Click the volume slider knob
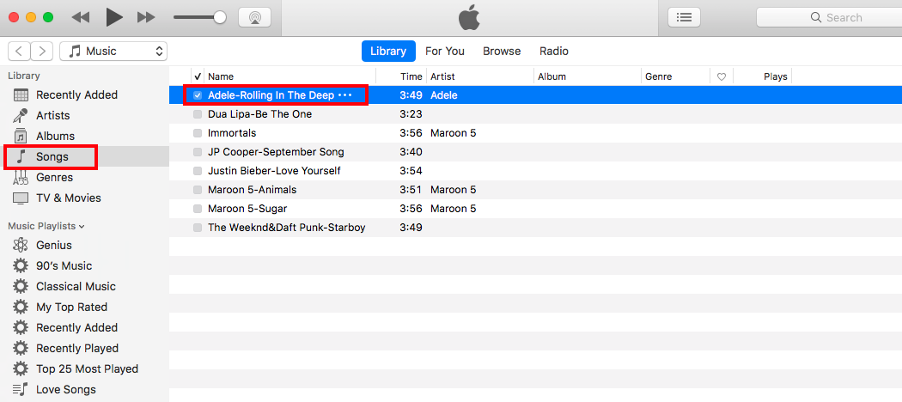 [x=220, y=17]
